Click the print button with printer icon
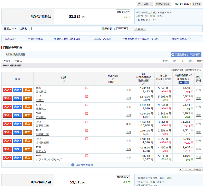The height and width of the screenshot is (186, 205). point(145,4)
